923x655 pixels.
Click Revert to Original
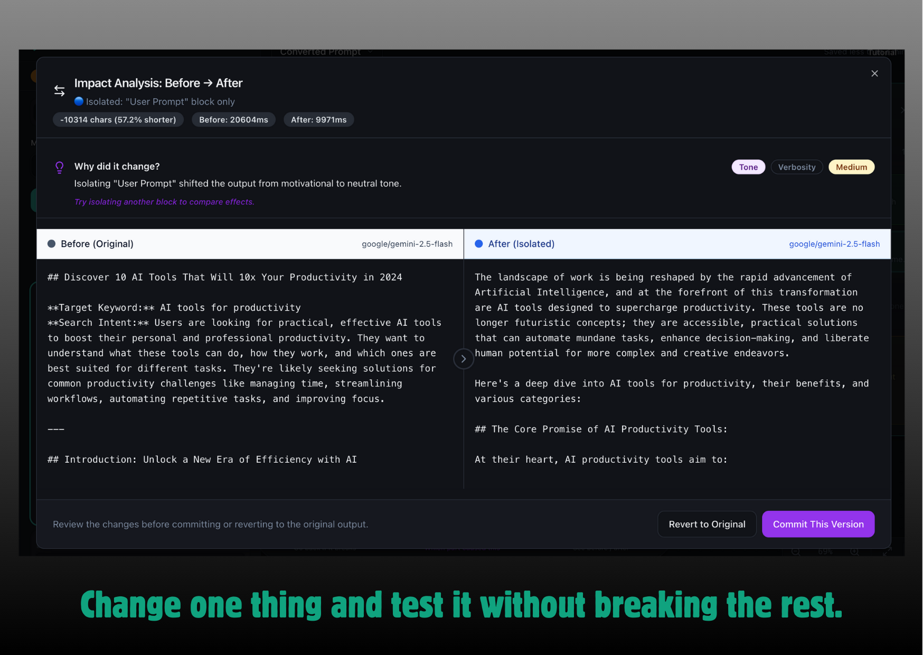coord(707,524)
